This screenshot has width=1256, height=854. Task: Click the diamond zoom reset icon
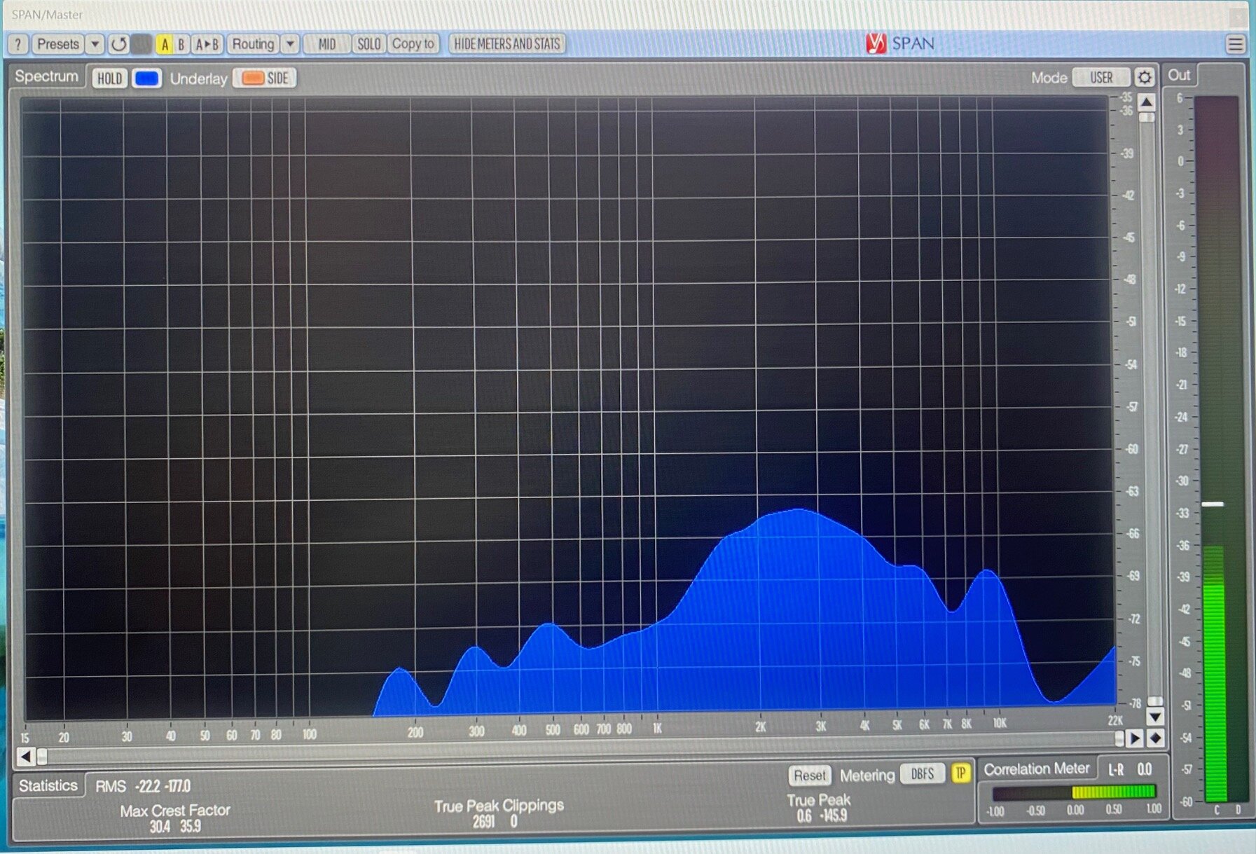1156,738
